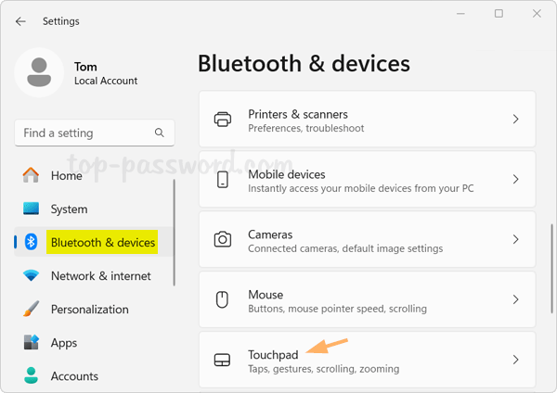Click the Mobile devices phone icon

click(223, 180)
